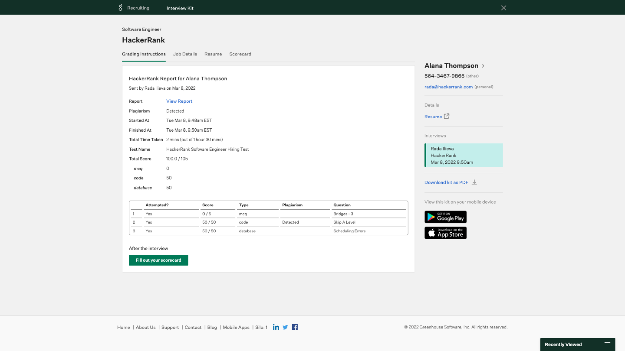
Task: Click Fill out your scorecard button
Action: pos(158,260)
